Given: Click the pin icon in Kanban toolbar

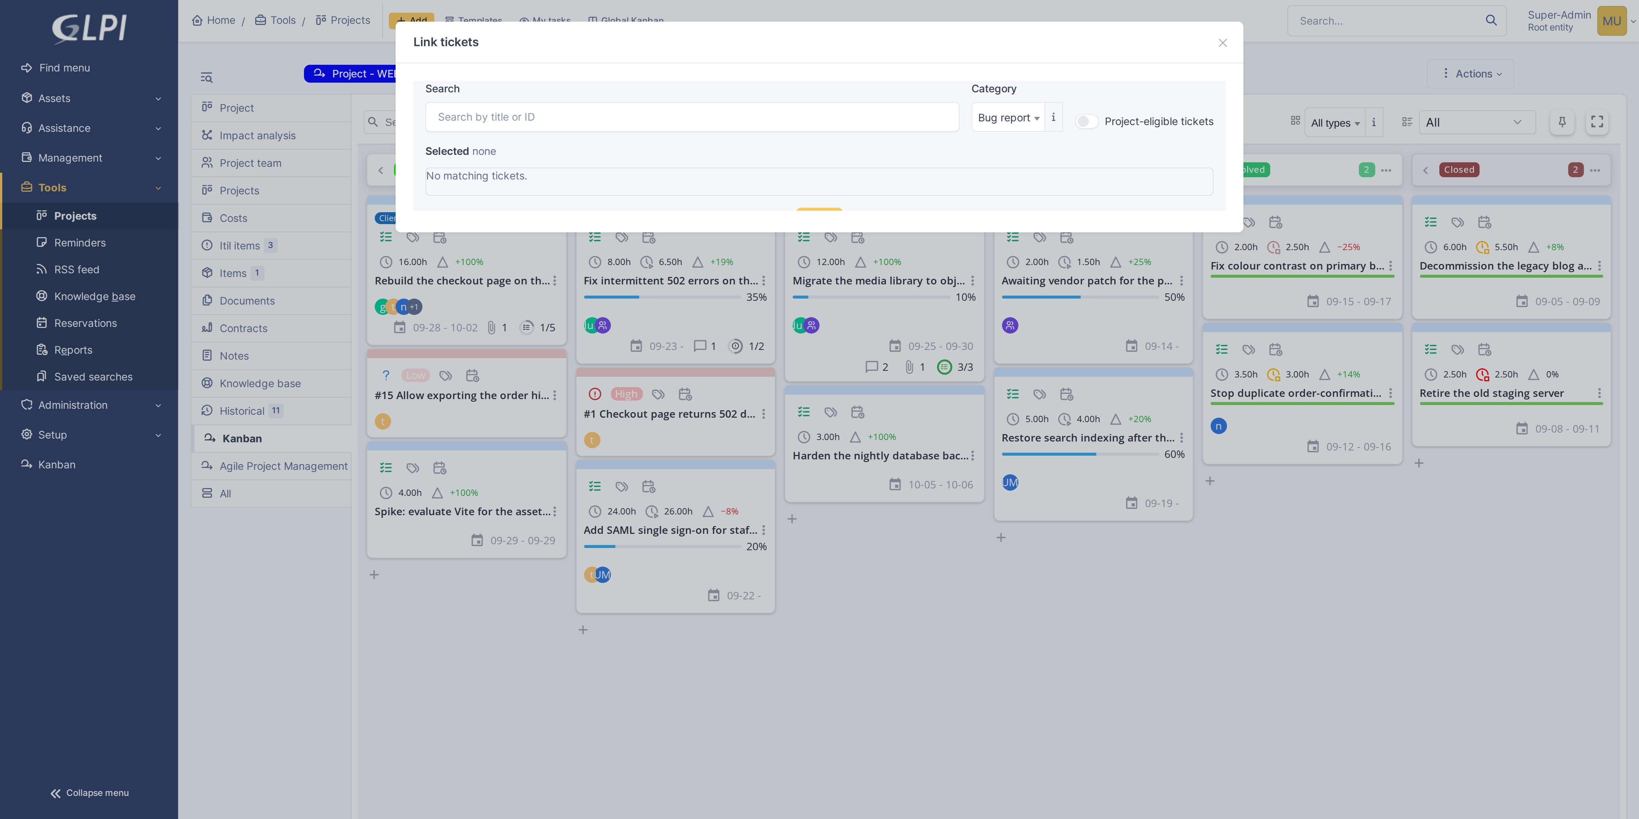Looking at the screenshot, I should (1562, 122).
